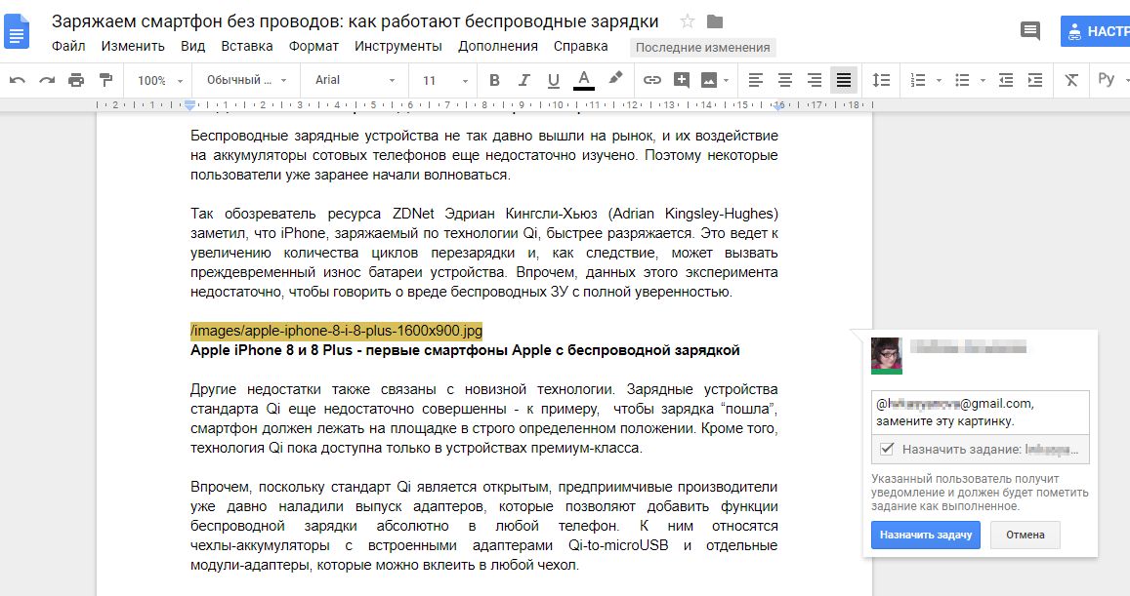This screenshot has width=1130, height=596.
Task: Move document using the folder icon
Action: point(715,21)
